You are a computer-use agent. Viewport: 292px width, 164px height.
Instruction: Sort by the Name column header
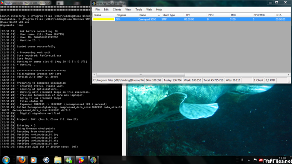pos(149,15)
